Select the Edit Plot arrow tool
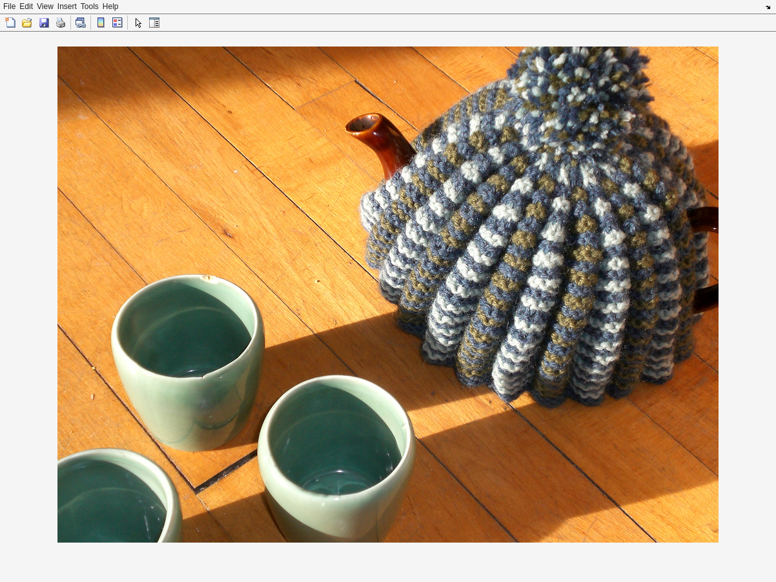776x582 pixels. click(x=138, y=23)
